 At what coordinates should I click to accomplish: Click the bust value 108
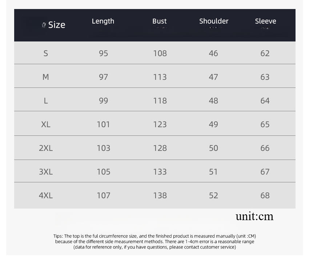(x=160, y=53)
